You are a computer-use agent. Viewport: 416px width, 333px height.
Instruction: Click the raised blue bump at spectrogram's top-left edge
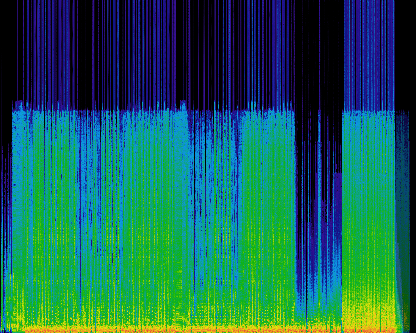coord(19,105)
